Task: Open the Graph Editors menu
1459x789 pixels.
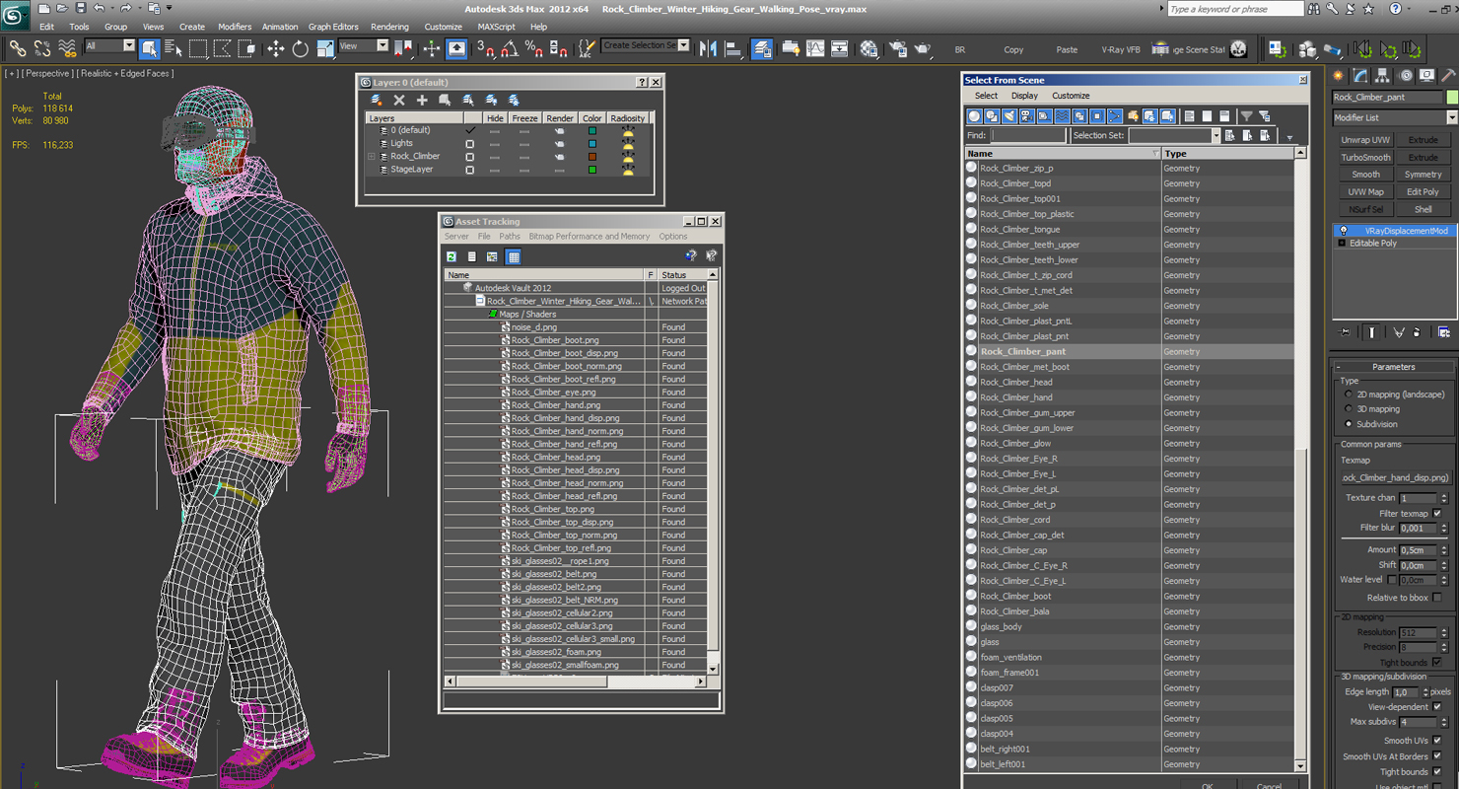Action: 333,27
